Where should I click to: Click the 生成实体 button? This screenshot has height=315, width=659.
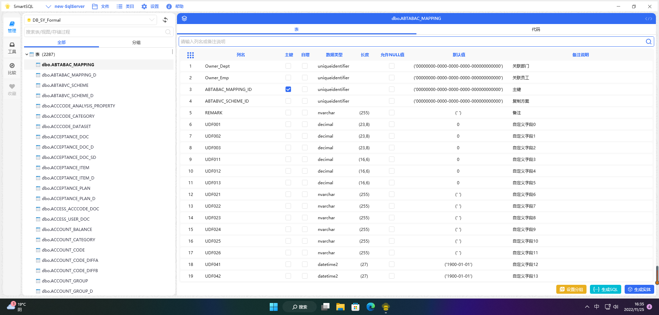coord(639,289)
